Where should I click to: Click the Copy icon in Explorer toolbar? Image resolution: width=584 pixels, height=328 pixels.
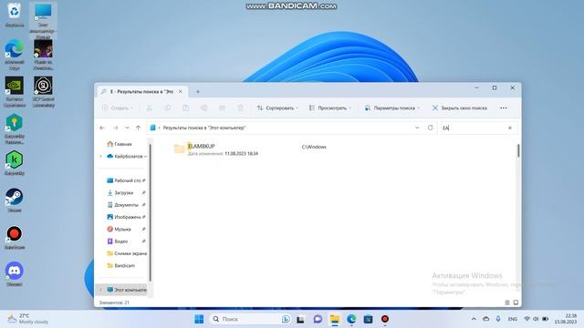[168, 108]
